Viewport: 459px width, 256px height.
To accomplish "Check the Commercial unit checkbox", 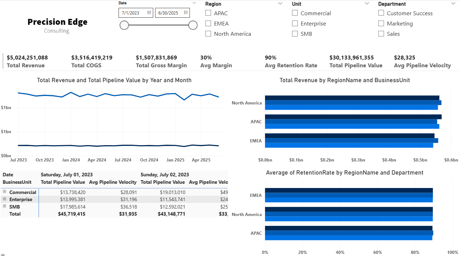I will pyautogui.click(x=295, y=13).
